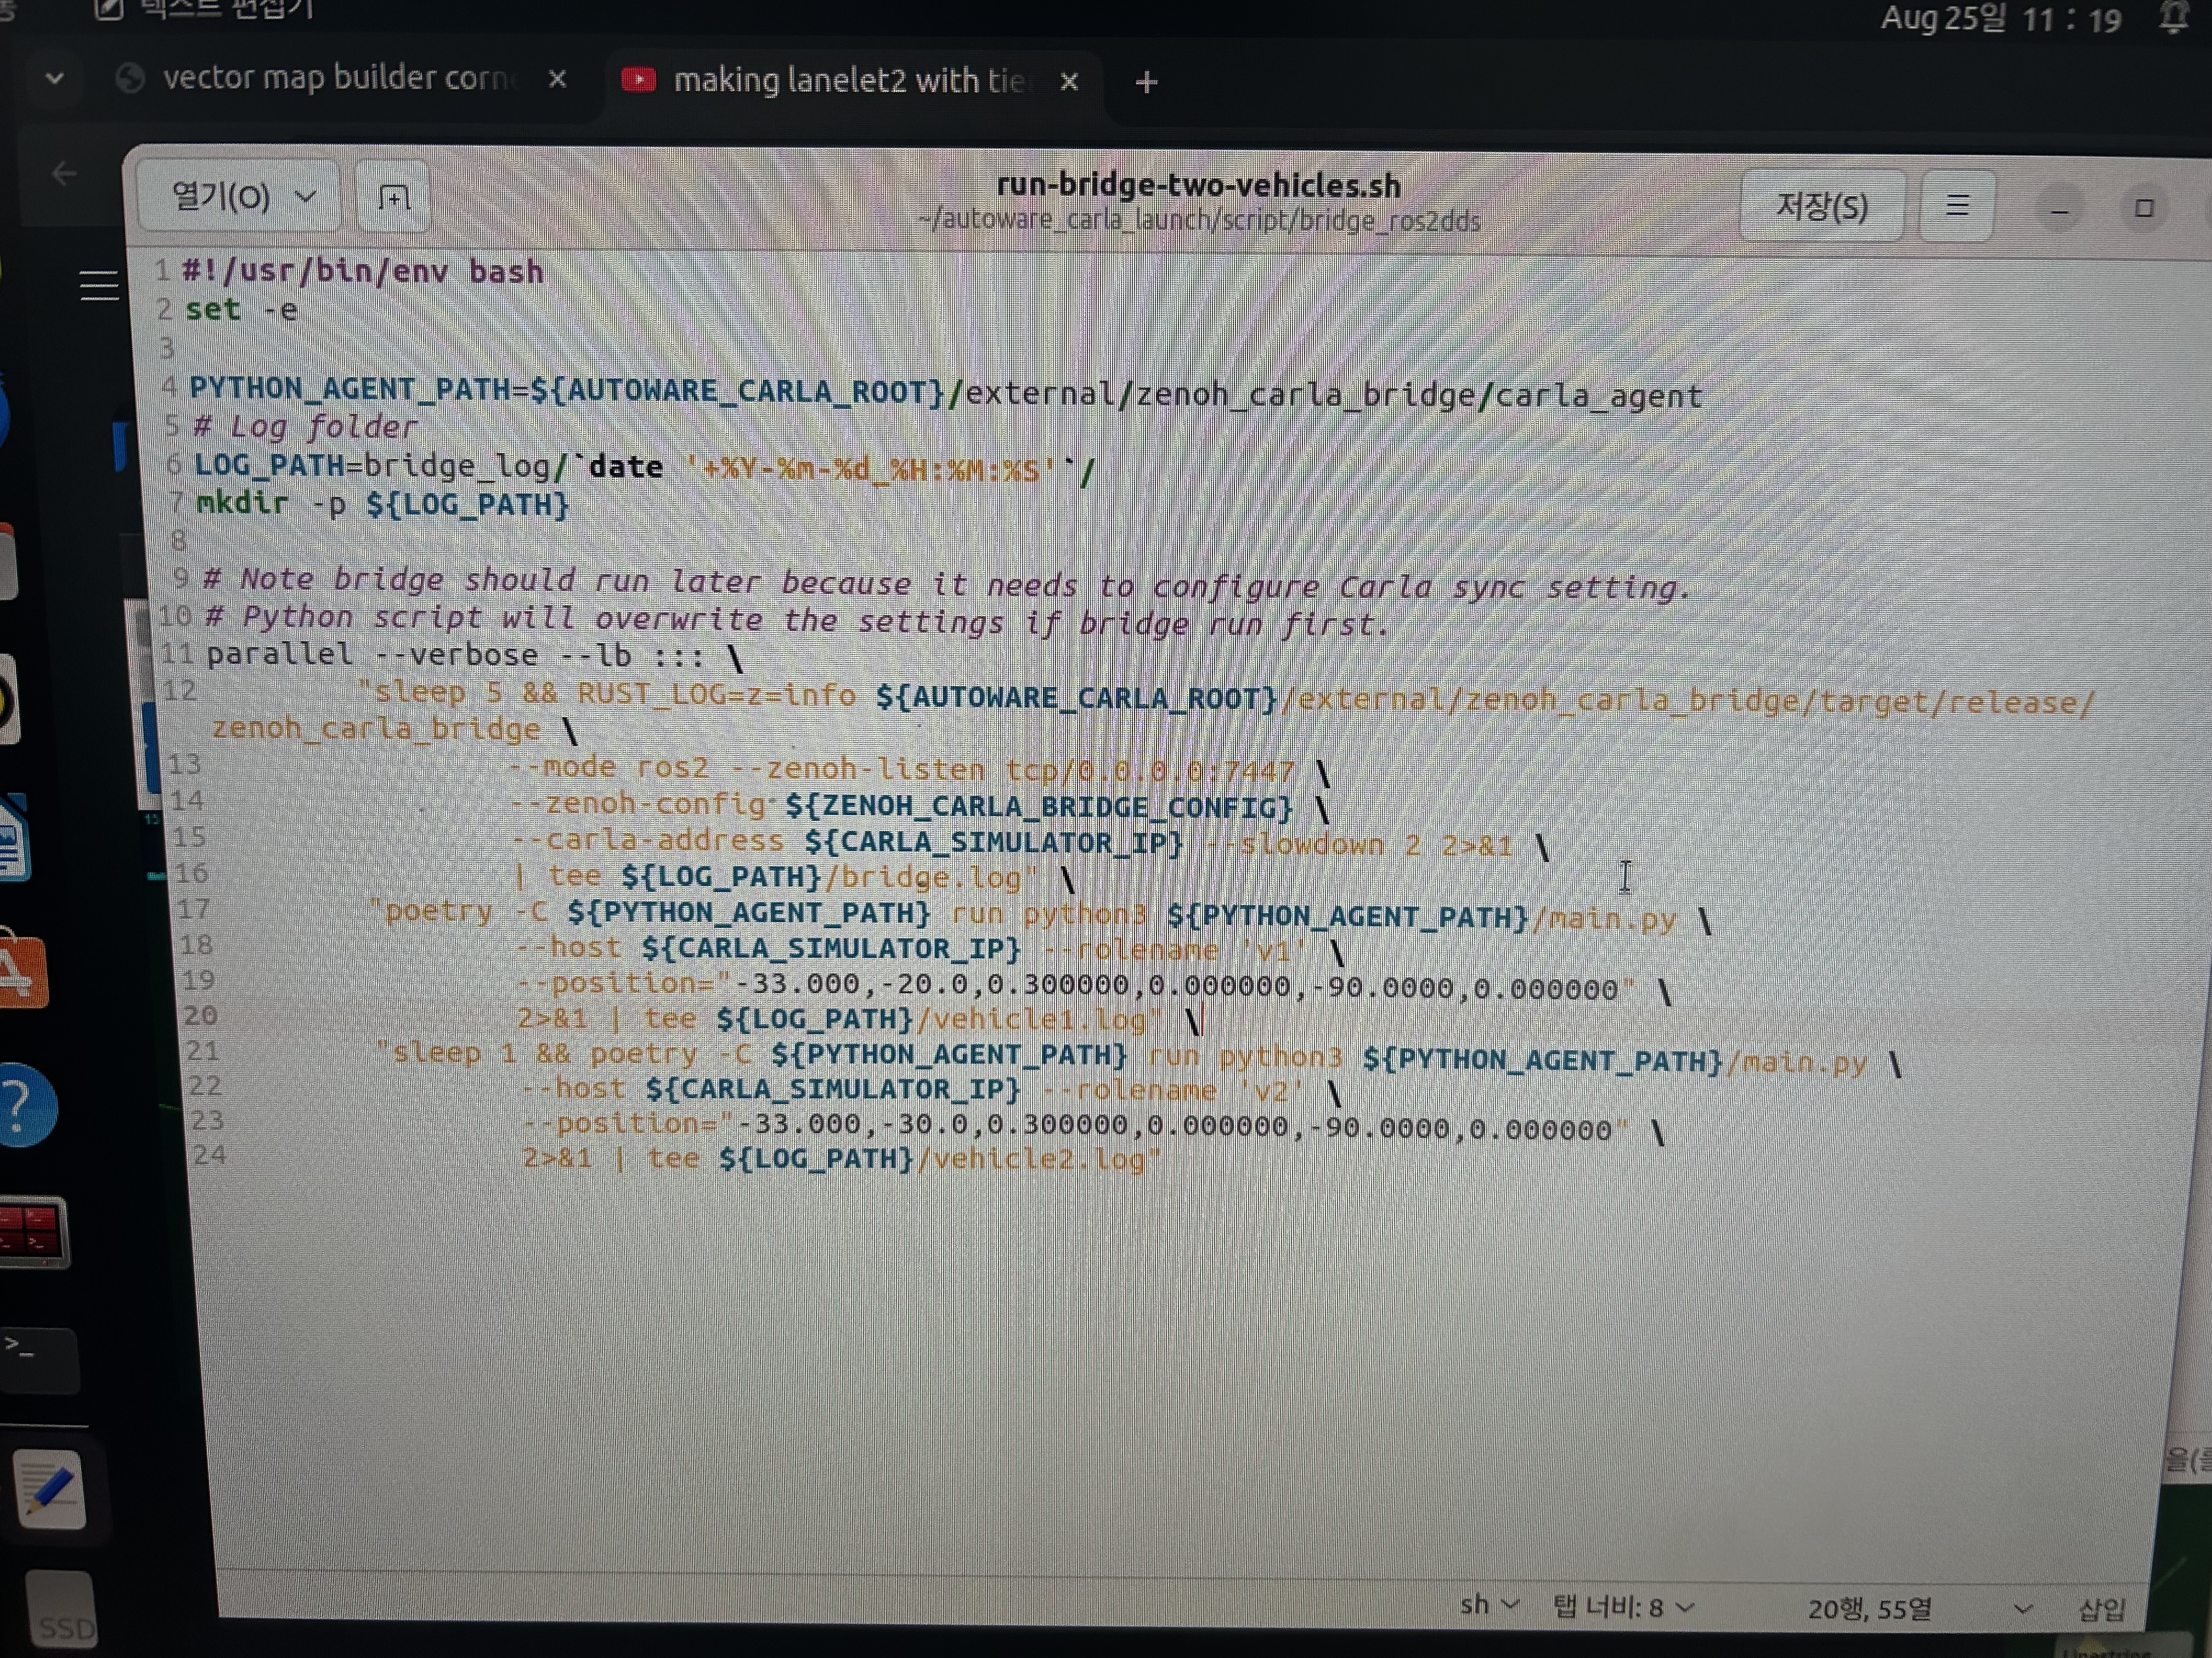Viewport: 2212px width, 1658px height.
Task: Click the 'set -e' line
Action: pos(241,310)
